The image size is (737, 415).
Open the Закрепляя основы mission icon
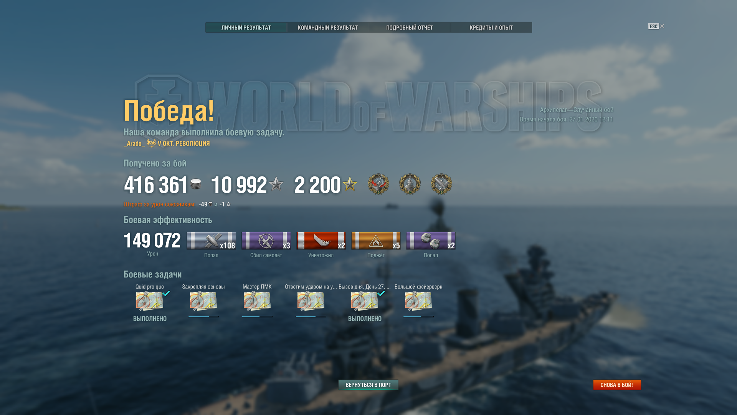click(x=203, y=301)
